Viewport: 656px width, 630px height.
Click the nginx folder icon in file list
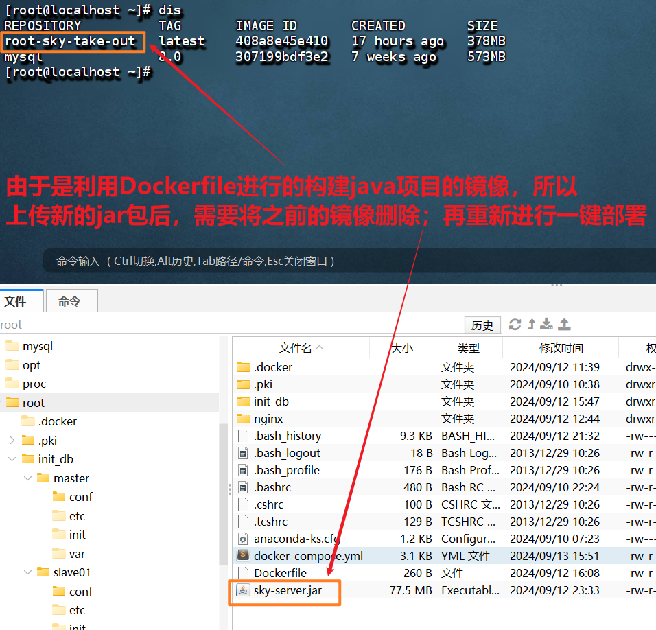click(x=243, y=419)
